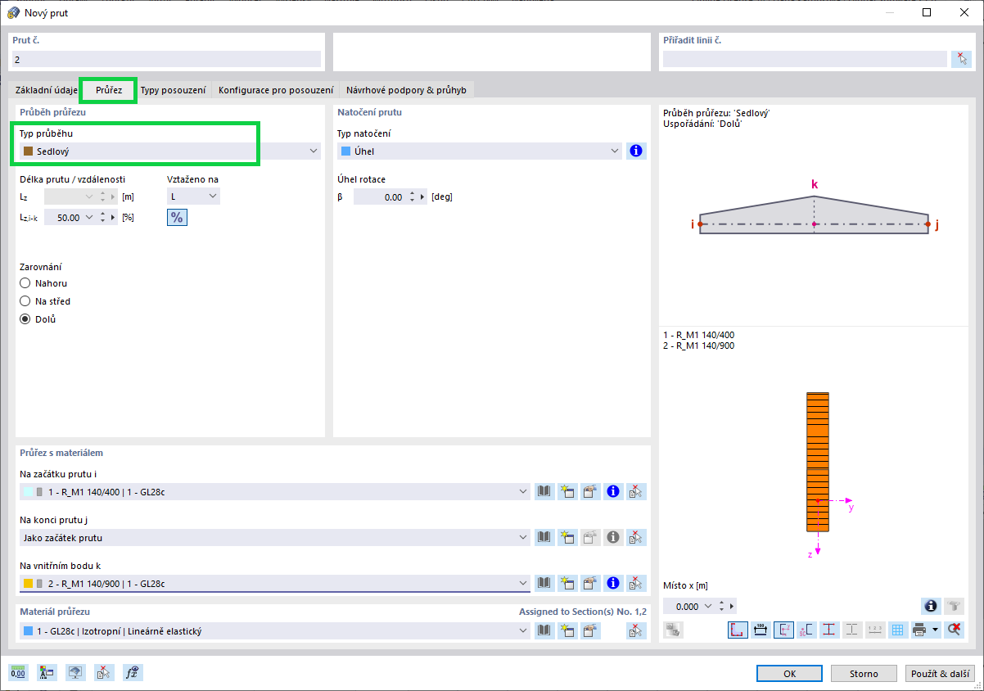Toggle stress points I-section icon
Screen dimensions: 984x691
tap(829, 630)
